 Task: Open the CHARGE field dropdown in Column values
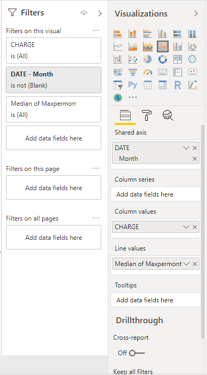pos(186,227)
